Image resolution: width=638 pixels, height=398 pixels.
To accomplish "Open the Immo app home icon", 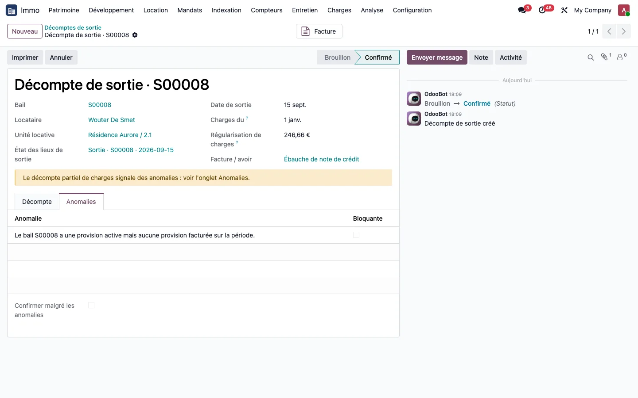I will coord(12,10).
